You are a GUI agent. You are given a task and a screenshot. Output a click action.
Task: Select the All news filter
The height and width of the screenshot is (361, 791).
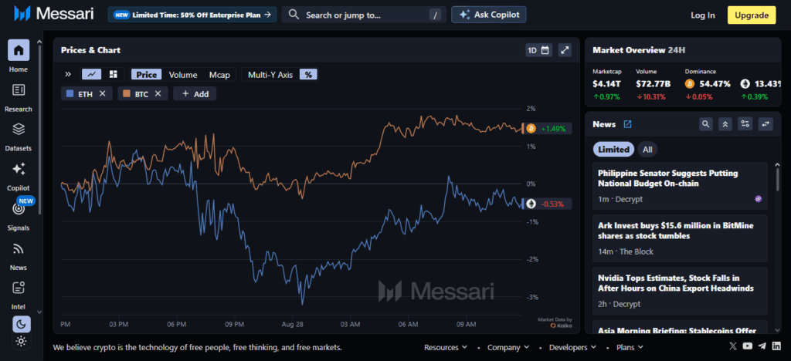647,150
